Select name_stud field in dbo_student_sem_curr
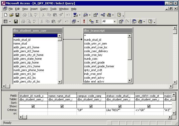Image resolution: width=179 pixels, height=126 pixels. pyautogui.click(x=20, y=44)
